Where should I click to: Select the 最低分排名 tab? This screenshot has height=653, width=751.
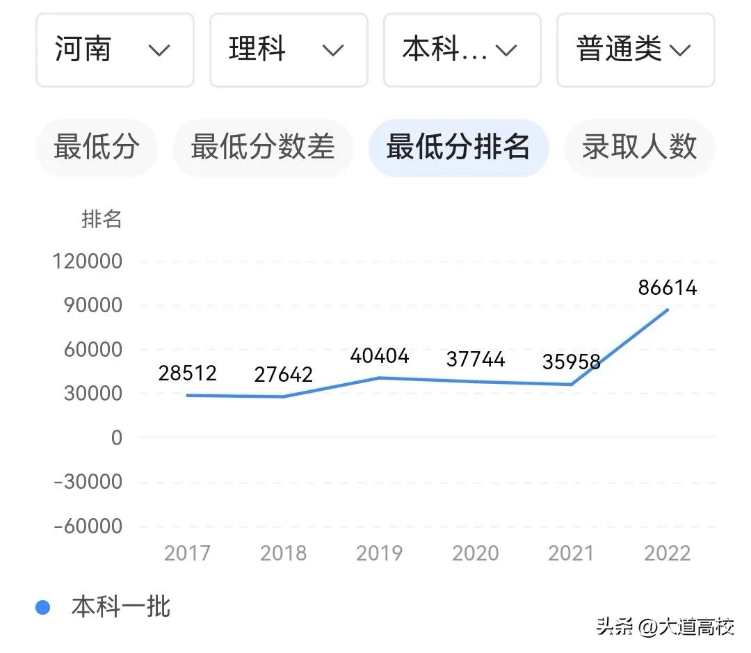click(x=458, y=147)
